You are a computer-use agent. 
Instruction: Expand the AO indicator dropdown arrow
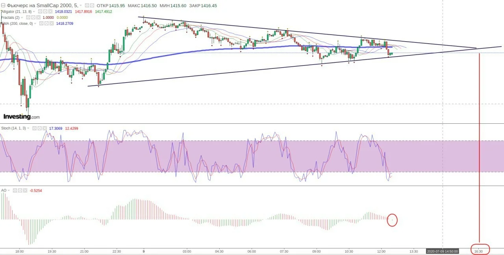coord(9,191)
